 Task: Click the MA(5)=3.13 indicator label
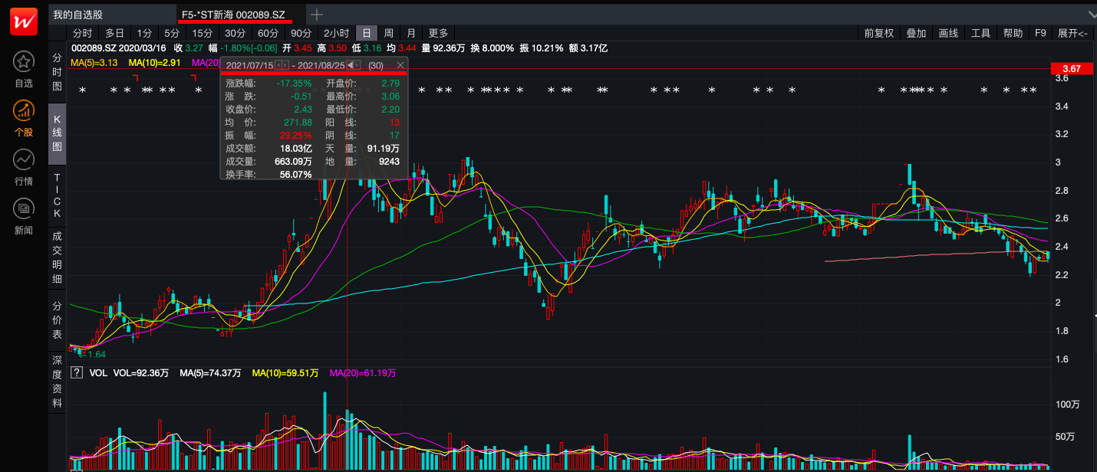pos(94,62)
